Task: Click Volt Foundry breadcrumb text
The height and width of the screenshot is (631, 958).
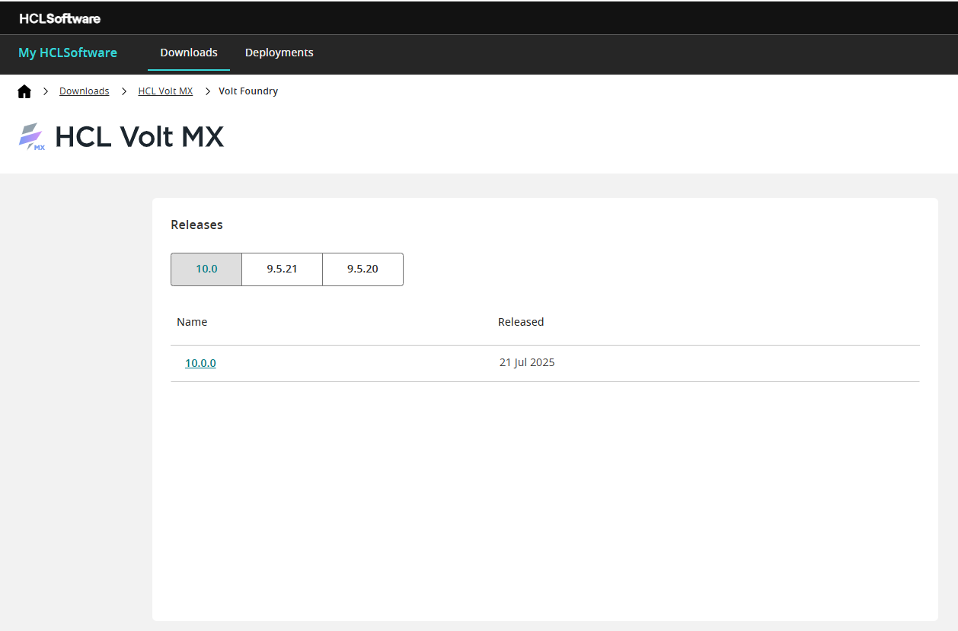Action: click(x=248, y=91)
